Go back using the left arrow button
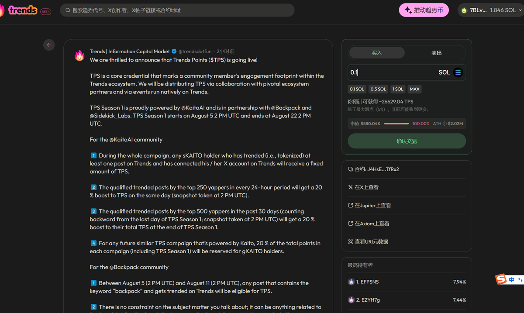Viewport: 524px width, 313px height. coord(49,45)
